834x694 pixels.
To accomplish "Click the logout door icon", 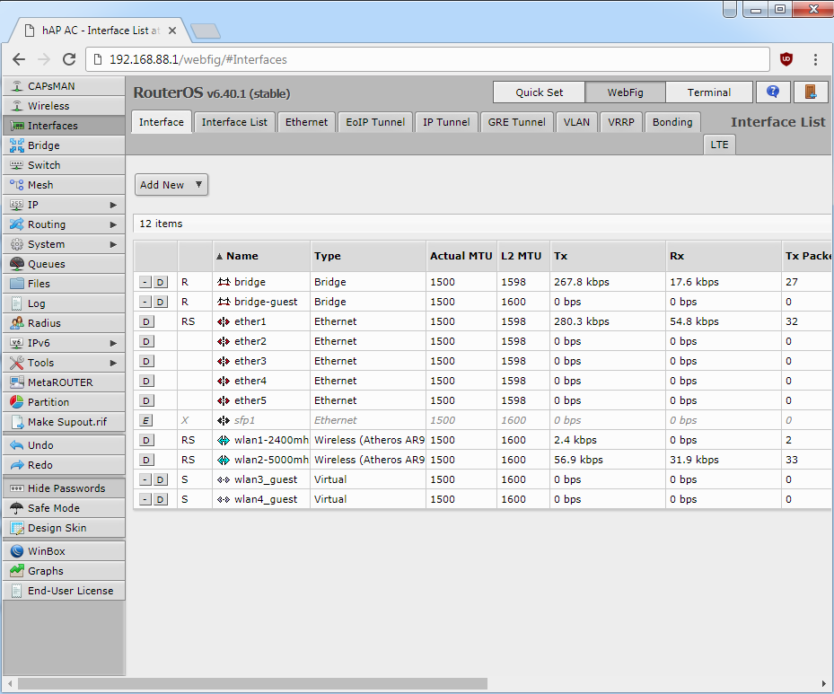I will [x=811, y=92].
